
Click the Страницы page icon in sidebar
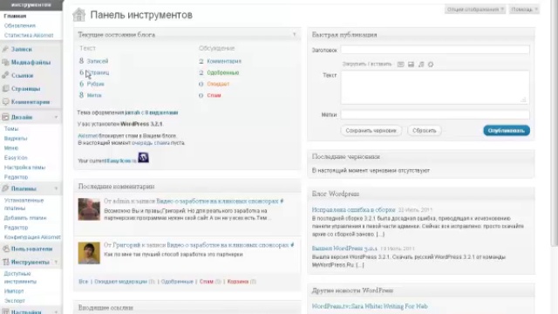tap(5, 88)
